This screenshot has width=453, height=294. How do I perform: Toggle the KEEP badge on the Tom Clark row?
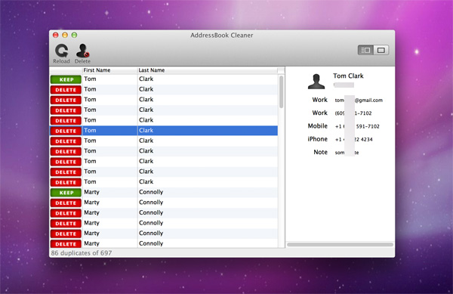coord(66,79)
